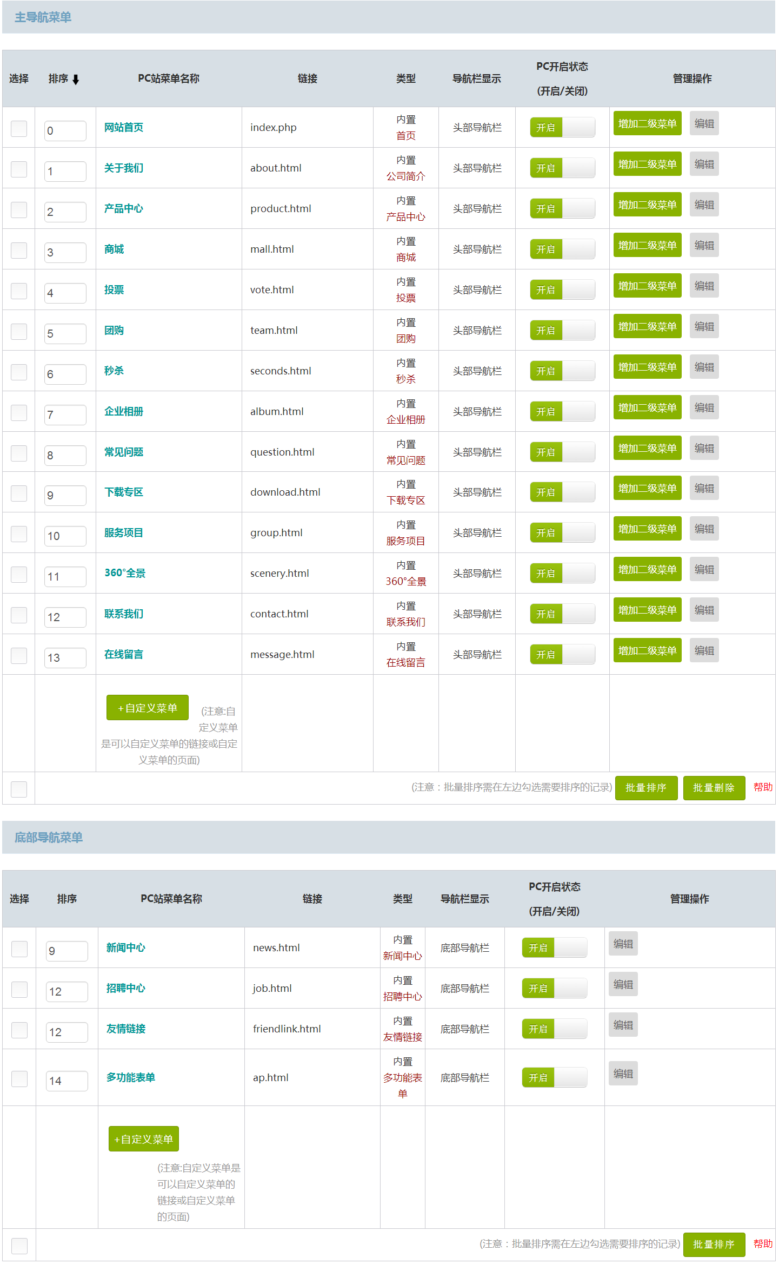
Task: Switch off 开启 status for 秒杀
Action: (x=562, y=371)
